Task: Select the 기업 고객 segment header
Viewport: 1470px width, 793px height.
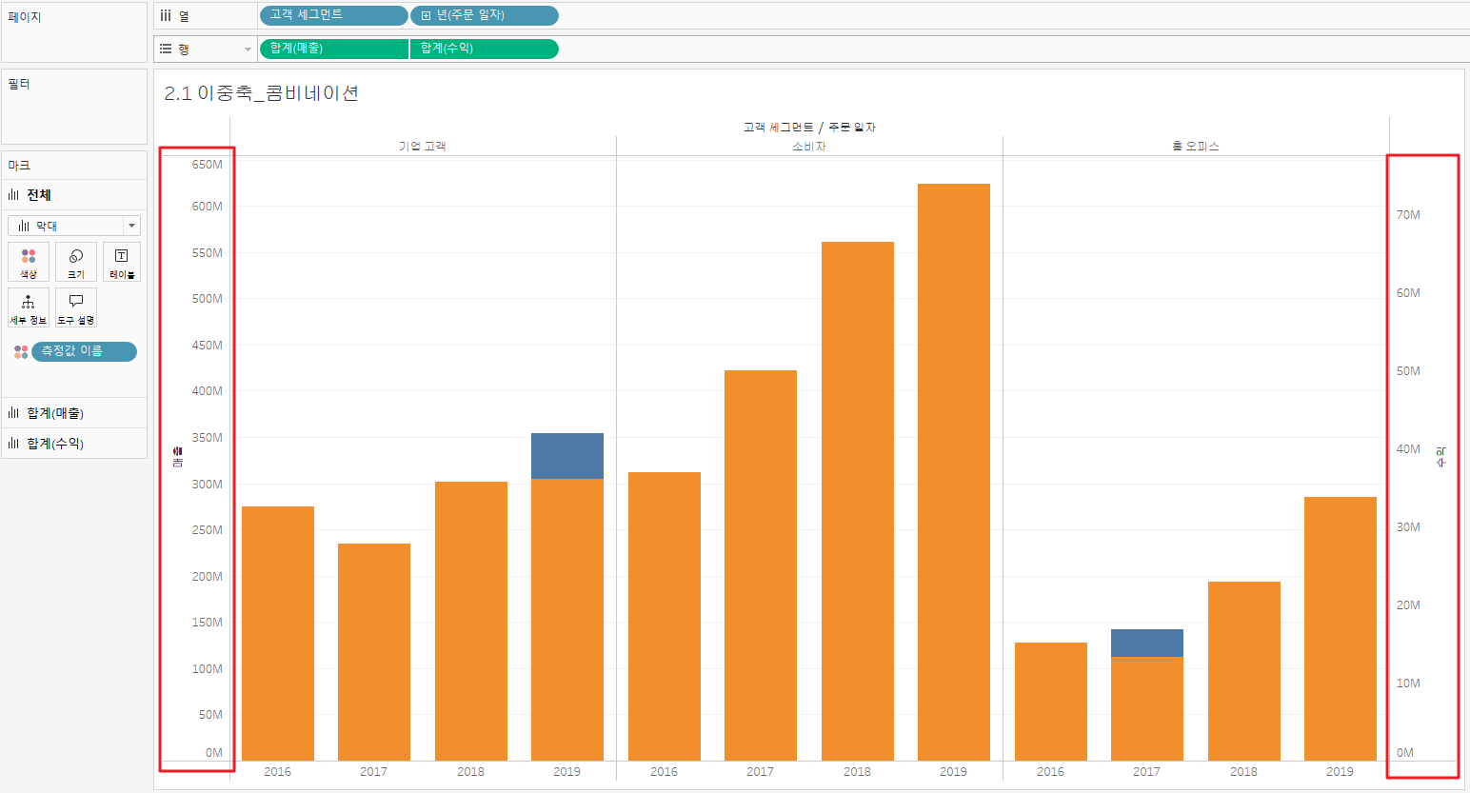Action: (422, 146)
